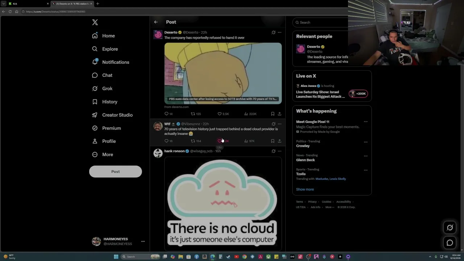The width and height of the screenshot is (464, 261).
Task: Bookmark the Wtf @Vibesznnz post
Action: (x=273, y=141)
